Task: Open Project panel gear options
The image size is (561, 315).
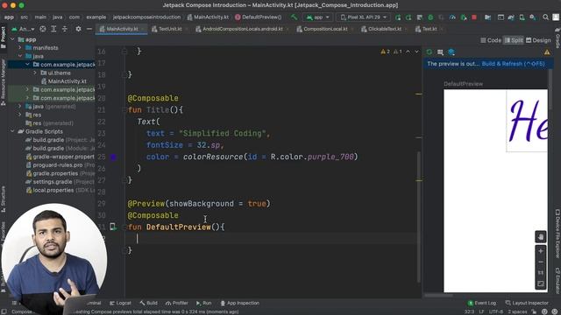Action: (x=78, y=29)
